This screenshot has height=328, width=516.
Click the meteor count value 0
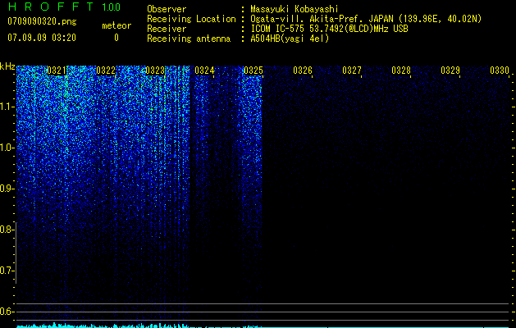click(x=116, y=38)
